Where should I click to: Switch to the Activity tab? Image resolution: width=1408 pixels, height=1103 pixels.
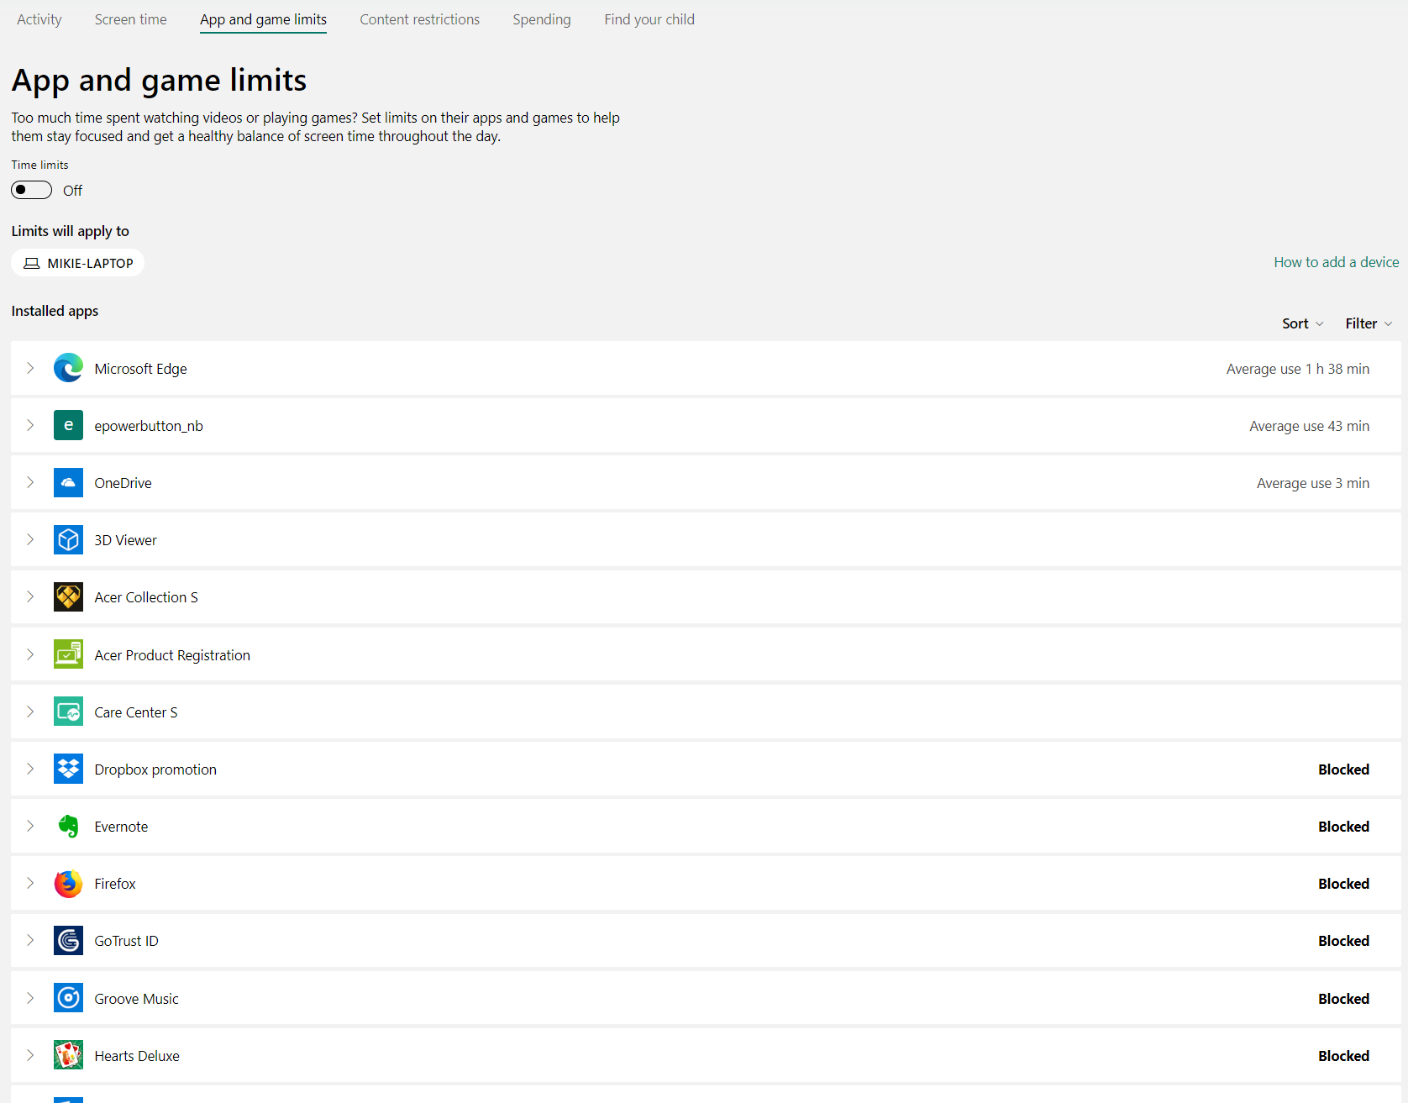coord(39,19)
